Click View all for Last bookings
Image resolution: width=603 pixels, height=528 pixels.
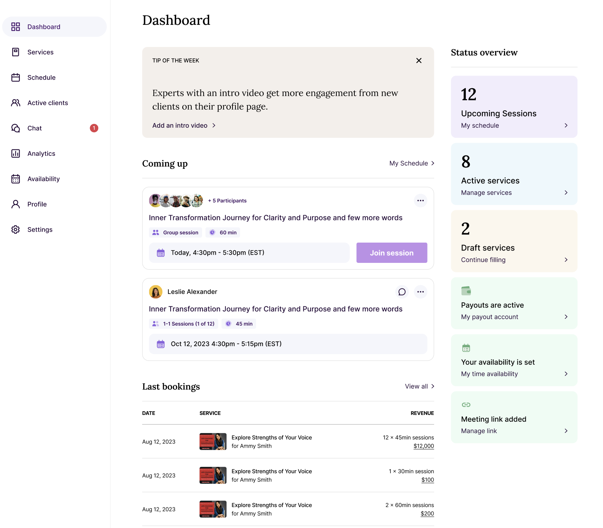tap(420, 386)
